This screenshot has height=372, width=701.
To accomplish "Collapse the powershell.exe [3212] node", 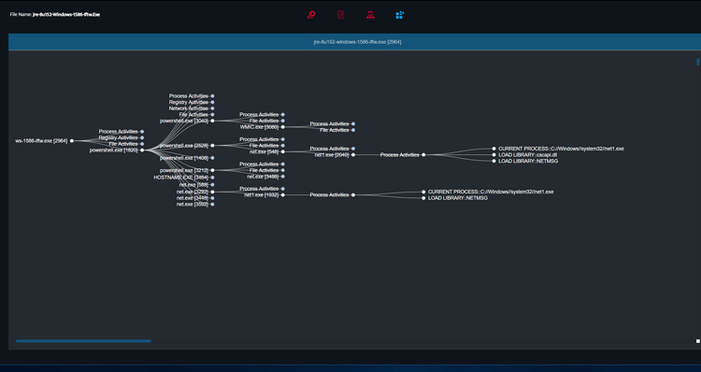I will (212, 170).
